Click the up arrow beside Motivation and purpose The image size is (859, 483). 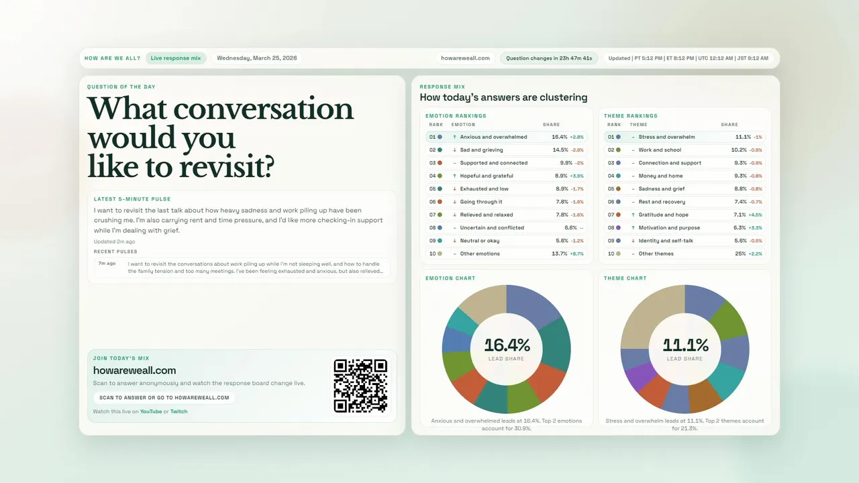click(x=634, y=227)
